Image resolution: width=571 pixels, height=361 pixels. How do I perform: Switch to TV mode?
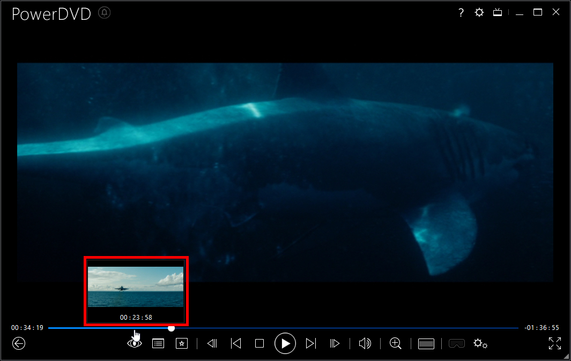498,13
